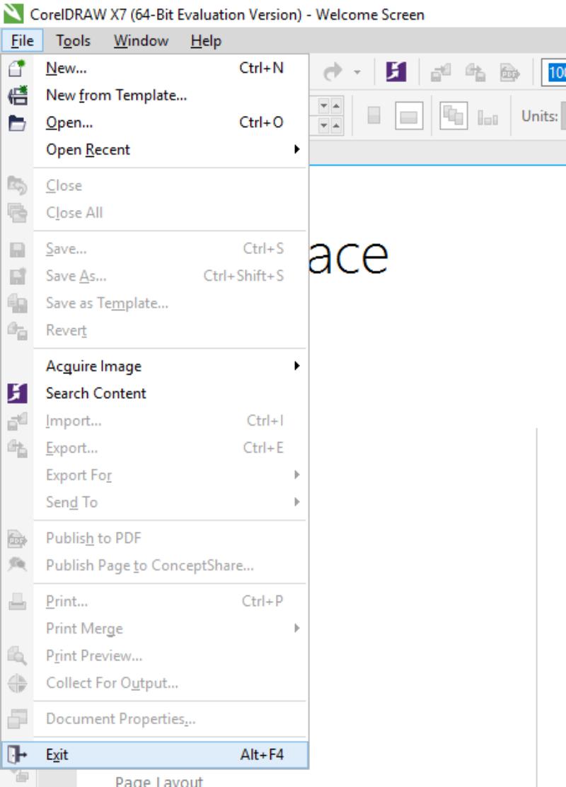Viewport: 566px width, 787px height.
Task: Open the Tools menu
Action: [x=76, y=41]
